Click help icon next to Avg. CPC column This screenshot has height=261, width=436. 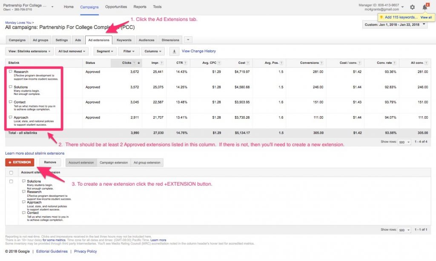pyautogui.click(x=219, y=63)
